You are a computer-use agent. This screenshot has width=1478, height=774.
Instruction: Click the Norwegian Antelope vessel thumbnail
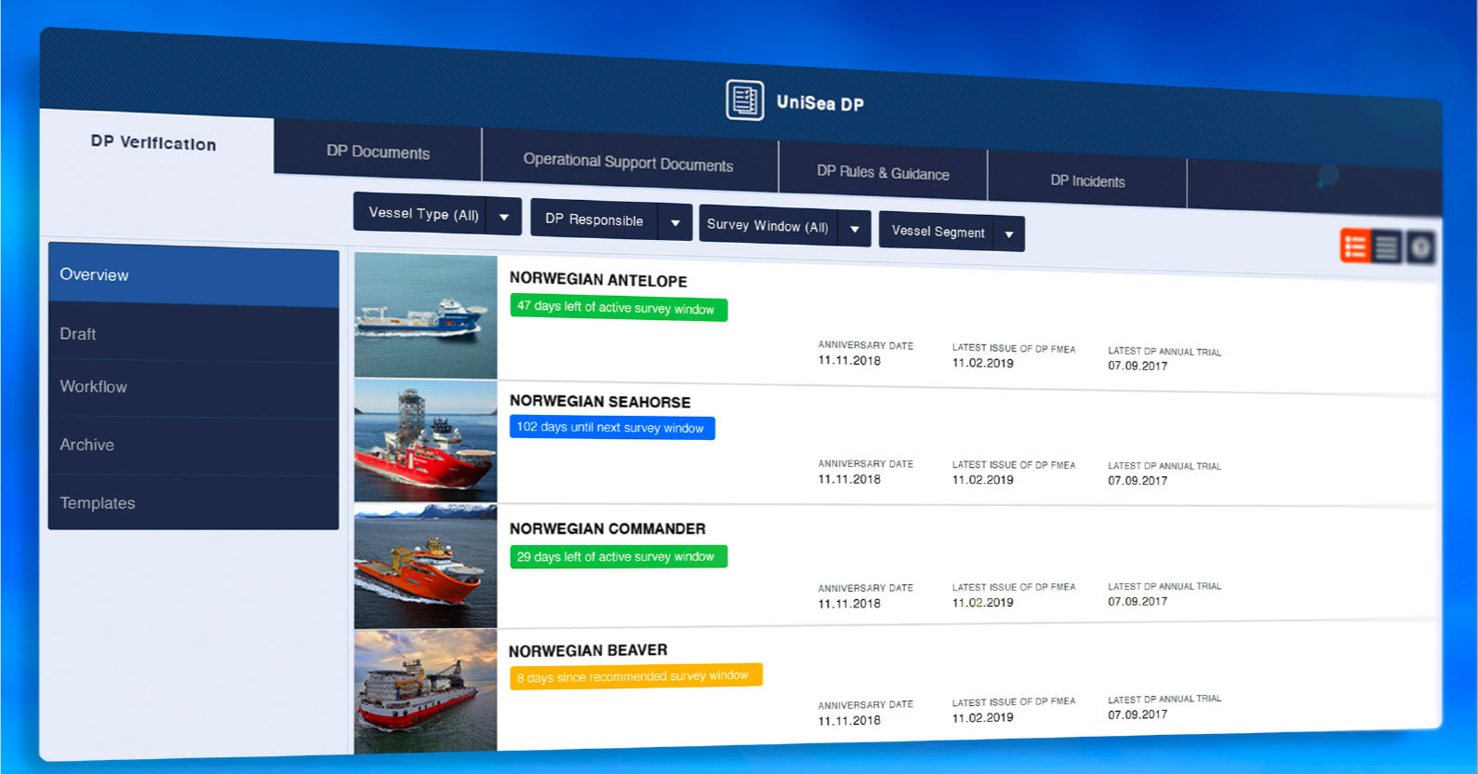coord(425,316)
